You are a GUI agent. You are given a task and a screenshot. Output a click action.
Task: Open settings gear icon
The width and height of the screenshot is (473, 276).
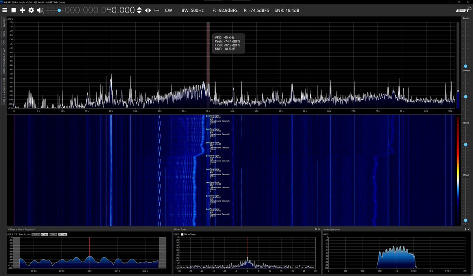tap(31, 10)
